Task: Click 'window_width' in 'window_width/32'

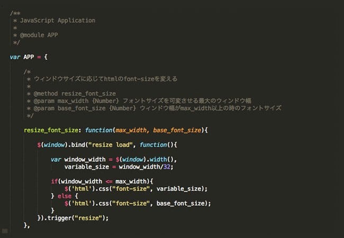Action: coord(140,167)
